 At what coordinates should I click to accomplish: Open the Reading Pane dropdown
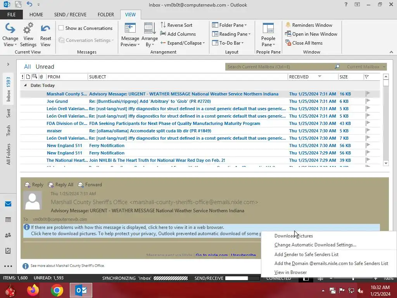[x=231, y=34]
